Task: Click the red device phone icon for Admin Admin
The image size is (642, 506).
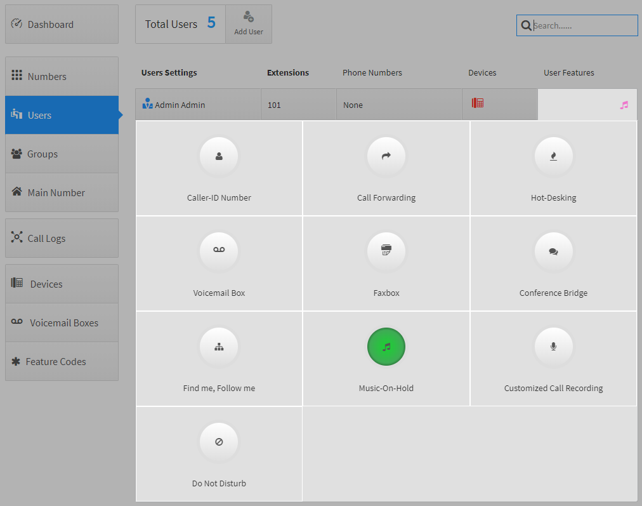Action: click(478, 103)
